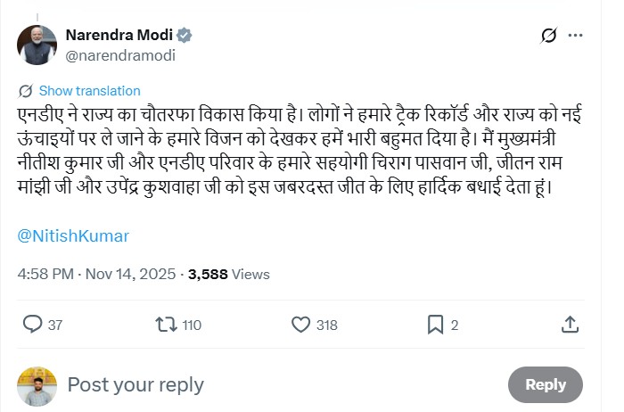Screen dimensions: 624x412
Task: Open the three-dot more options menu
Action: [x=576, y=36]
